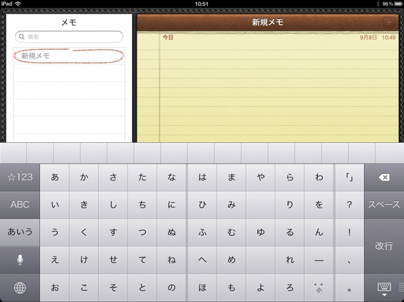Tap the bracket 「」 key

349,178
